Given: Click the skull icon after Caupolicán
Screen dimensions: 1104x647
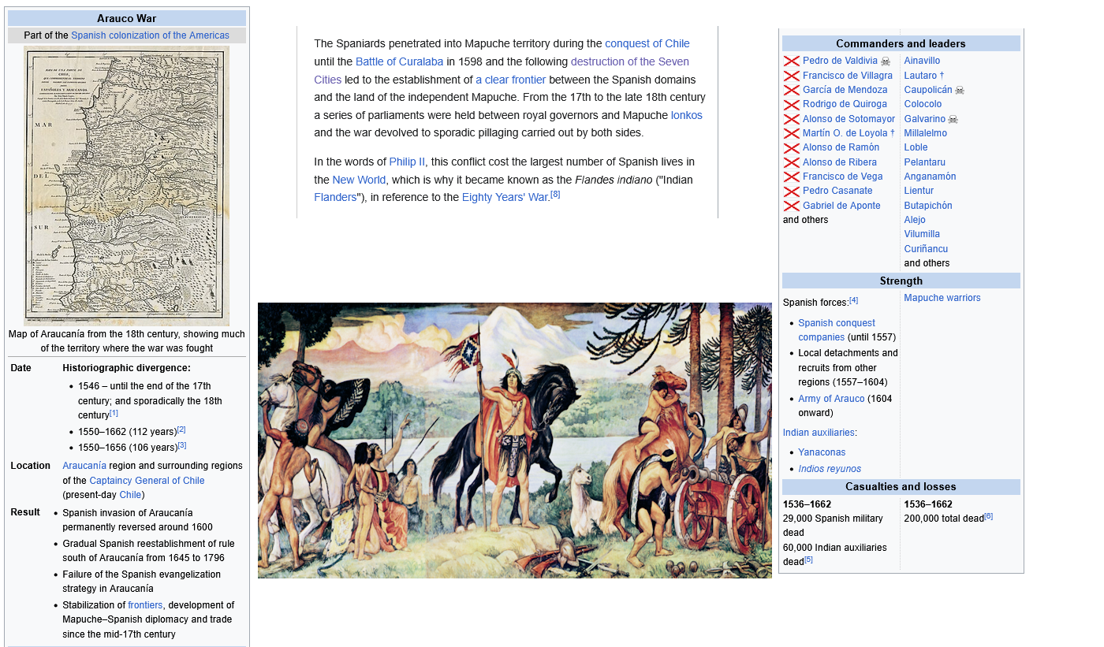Looking at the screenshot, I should tap(960, 90).
